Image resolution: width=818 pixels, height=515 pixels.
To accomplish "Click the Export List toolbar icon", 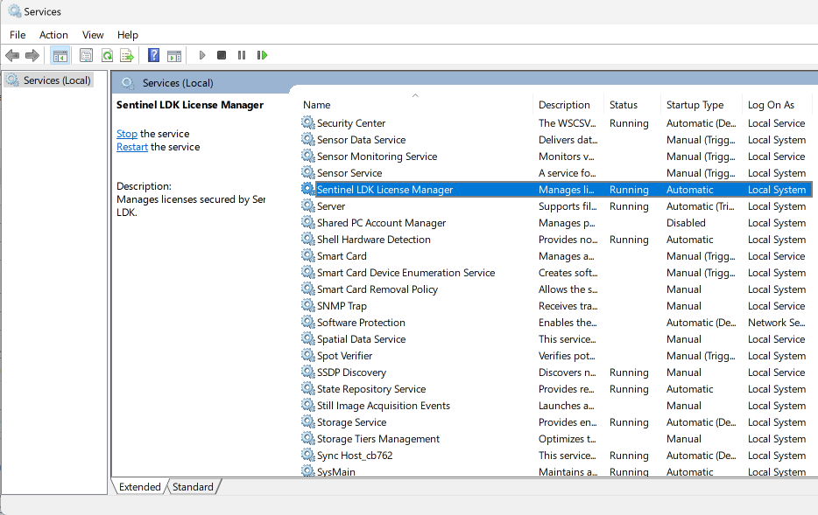I will coord(127,55).
